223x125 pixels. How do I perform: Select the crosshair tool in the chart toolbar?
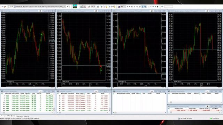pyautogui.click(x=132, y=7)
